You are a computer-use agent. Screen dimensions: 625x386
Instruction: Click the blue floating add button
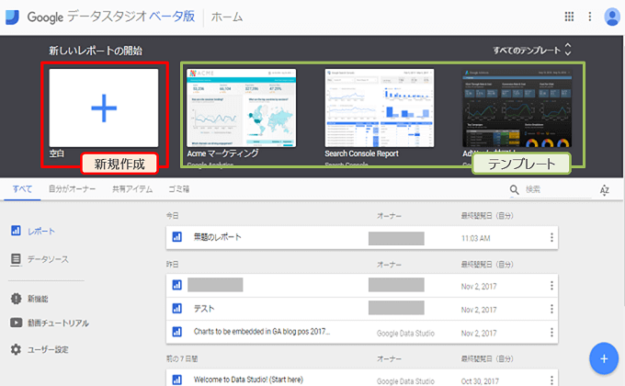coord(604,358)
